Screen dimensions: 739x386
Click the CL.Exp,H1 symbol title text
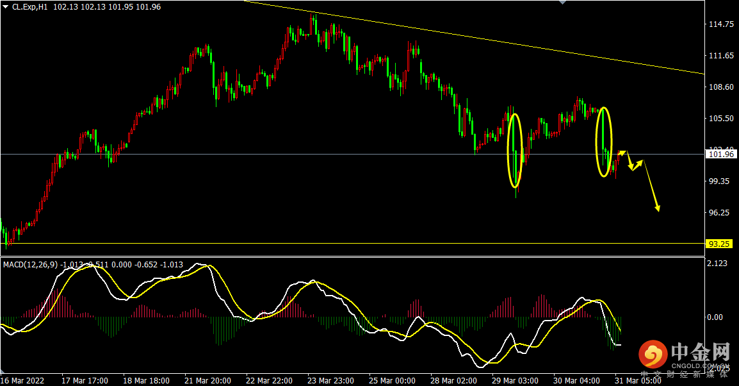29,7
